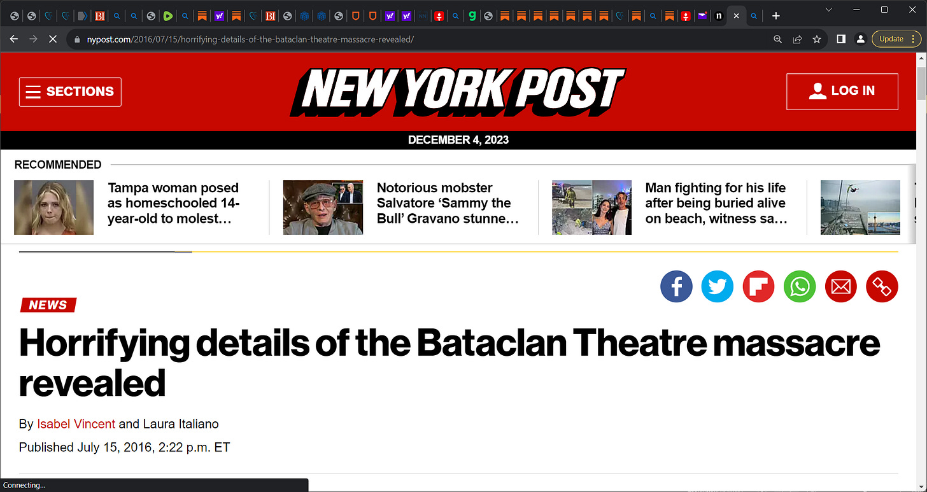Viewport: 927px width, 492px height.
Task: Click the LOG IN button
Action: coord(842,92)
